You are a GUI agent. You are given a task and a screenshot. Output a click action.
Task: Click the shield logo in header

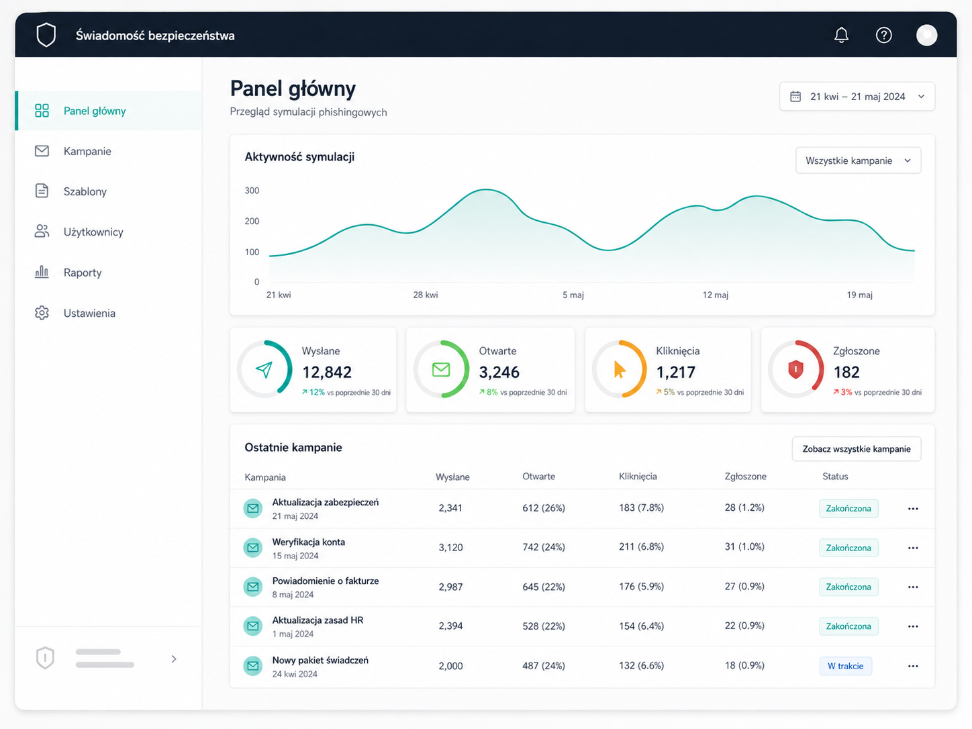coord(46,35)
